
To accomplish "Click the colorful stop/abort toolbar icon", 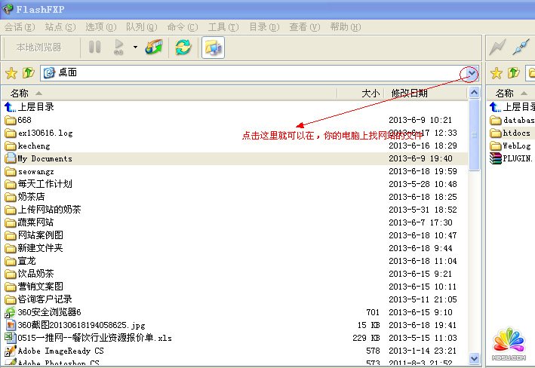I will [x=154, y=48].
